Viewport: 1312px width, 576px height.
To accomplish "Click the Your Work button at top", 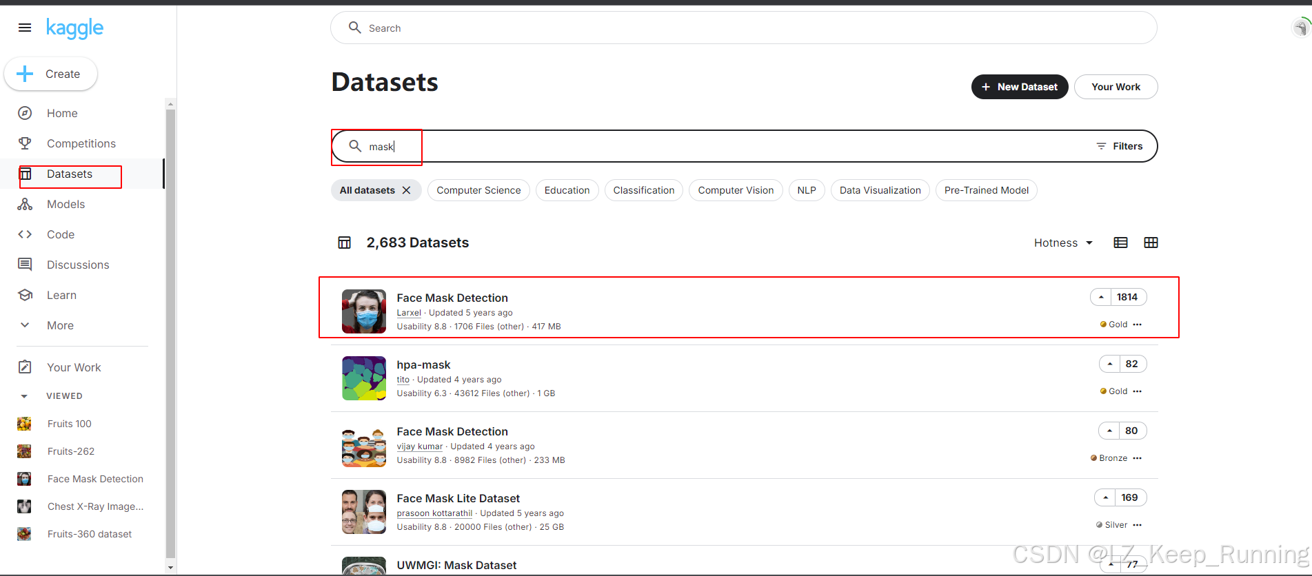I will 1116,87.
